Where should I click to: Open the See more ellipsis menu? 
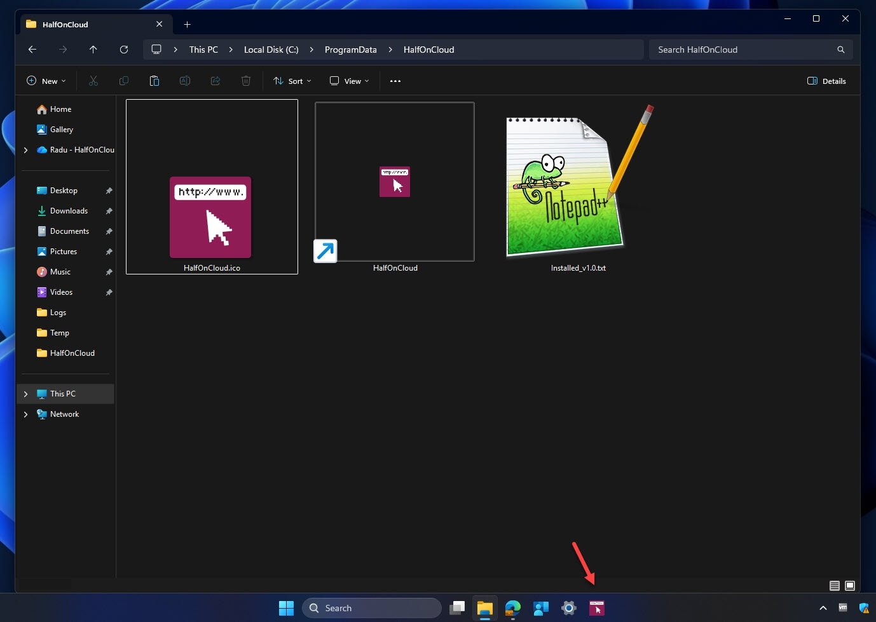[x=395, y=81]
